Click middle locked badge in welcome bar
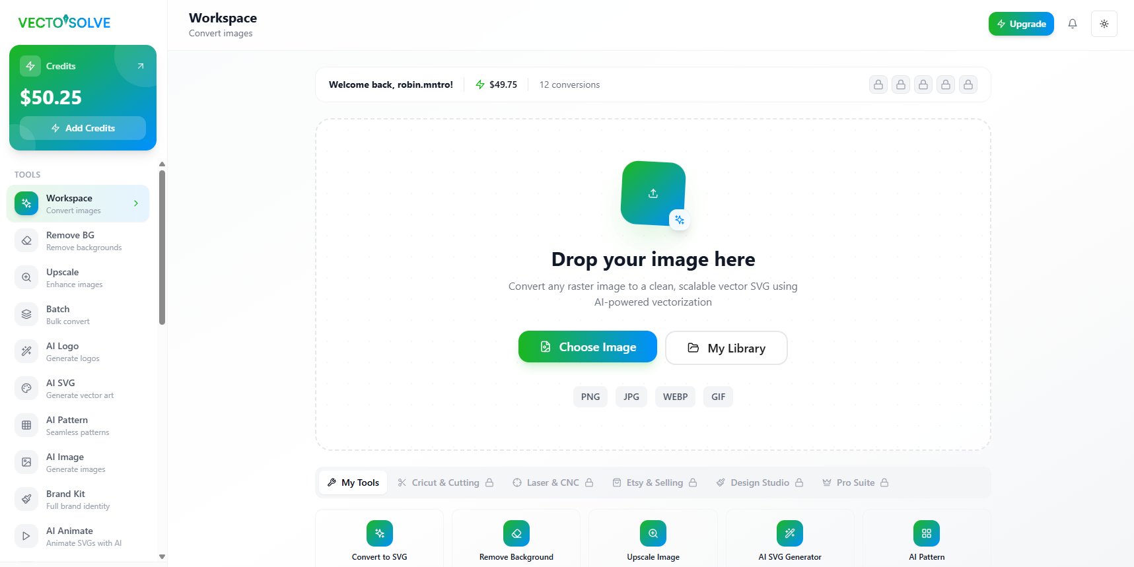The width and height of the screenshot is (1134, 567). click(923, 84)
